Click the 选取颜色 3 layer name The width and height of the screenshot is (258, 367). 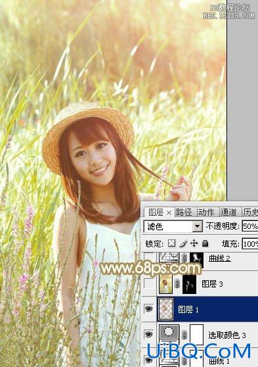(227, 335)
